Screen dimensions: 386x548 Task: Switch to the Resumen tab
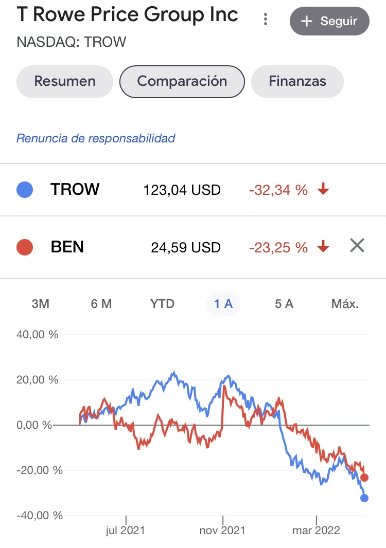pos(65,81)
